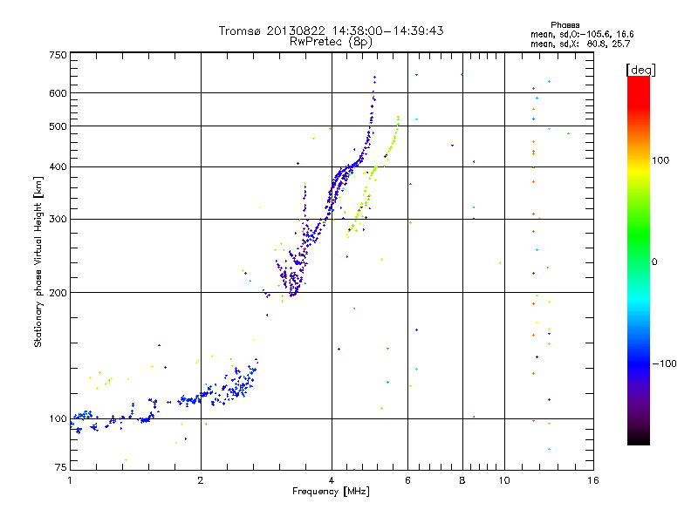Click the phase colorbar
The width and height of the screenshot is (698, 523).
click(639, 260)
